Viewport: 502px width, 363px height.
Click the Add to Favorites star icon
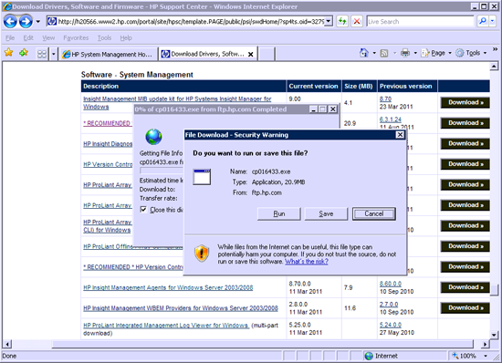[x=24, y=53]
